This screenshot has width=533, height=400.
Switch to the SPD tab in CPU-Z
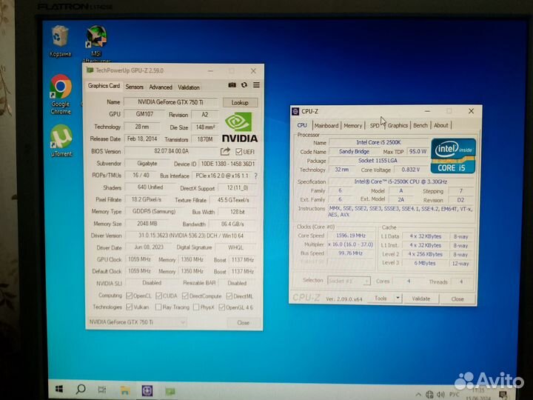point(375,125)
